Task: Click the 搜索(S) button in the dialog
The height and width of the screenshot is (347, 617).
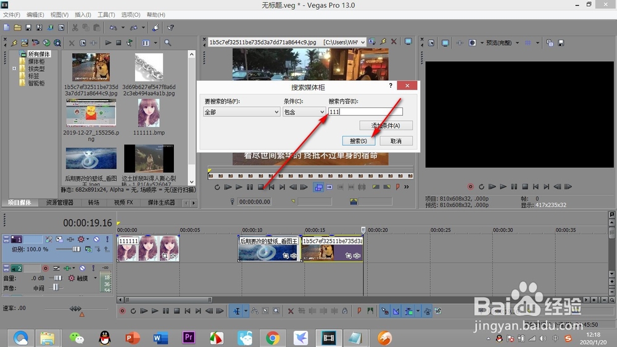Action: [358, 141]
